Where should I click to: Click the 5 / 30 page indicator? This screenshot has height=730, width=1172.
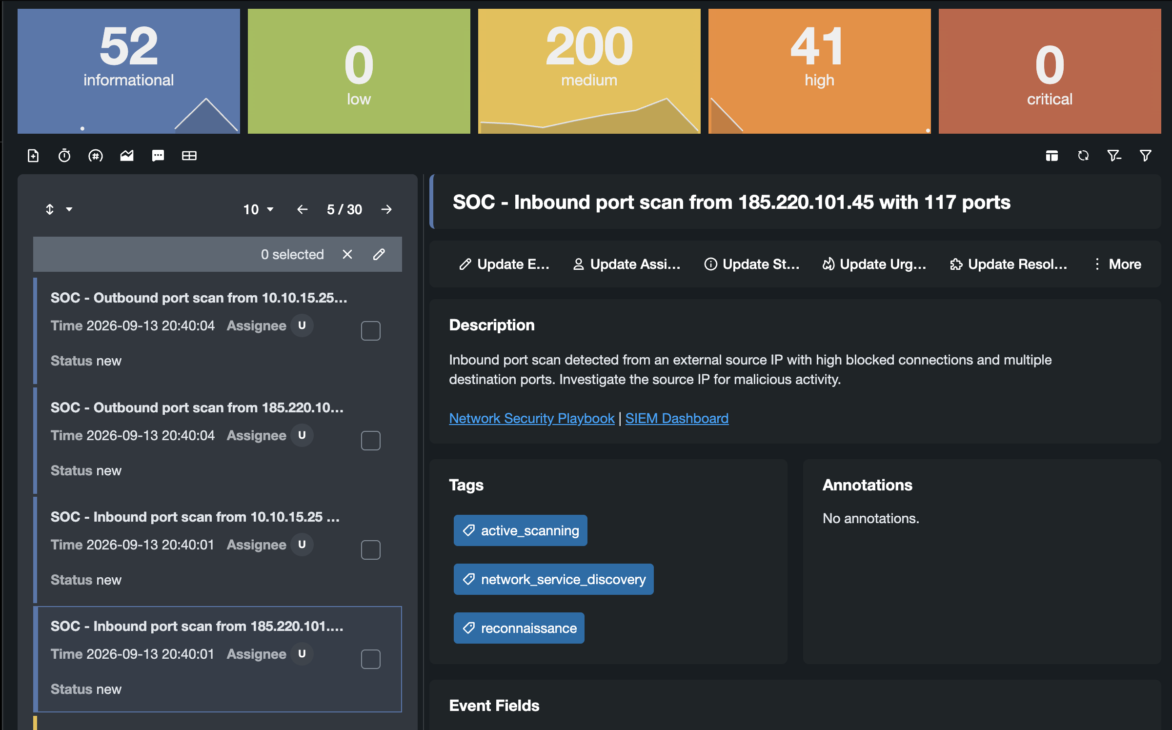click(344, 209)
